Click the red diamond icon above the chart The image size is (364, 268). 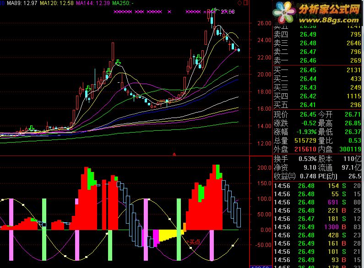click(x=239, y=3)
